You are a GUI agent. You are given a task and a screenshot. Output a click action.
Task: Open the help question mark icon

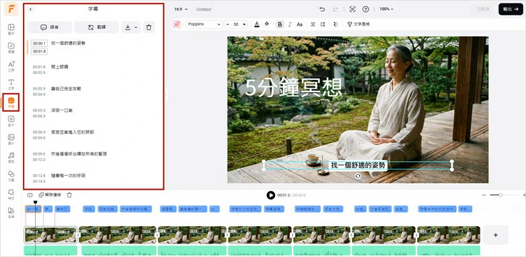pyautogui.click(x=366, y=9)
